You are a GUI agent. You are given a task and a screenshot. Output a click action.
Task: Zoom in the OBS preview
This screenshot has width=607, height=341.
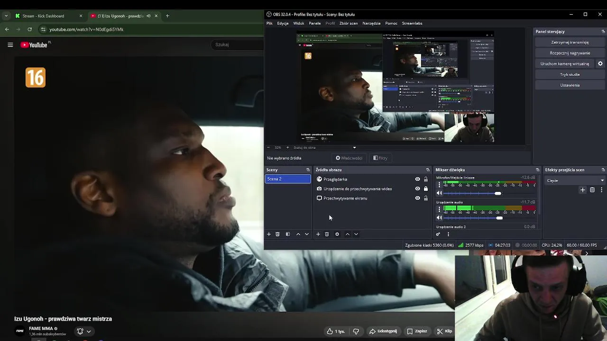click(287, 147)
